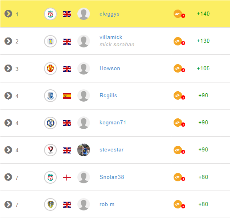
Task: Click the Manchester United crest beside Howson
Action: 50,69
